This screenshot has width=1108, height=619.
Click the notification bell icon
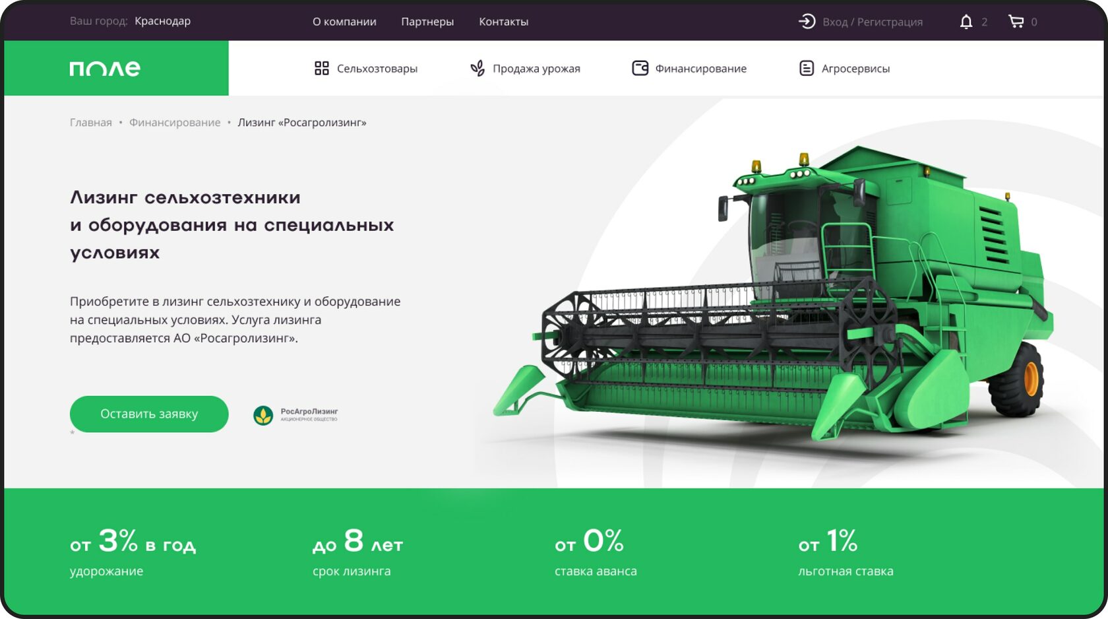[966, 21]
